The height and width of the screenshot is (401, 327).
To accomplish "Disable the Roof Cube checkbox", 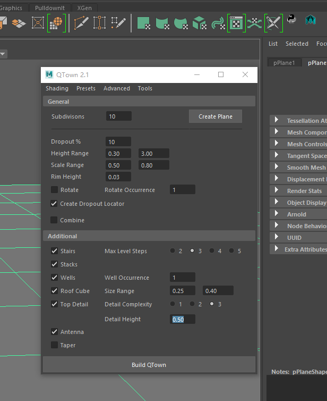I will (x=54, y=290).
